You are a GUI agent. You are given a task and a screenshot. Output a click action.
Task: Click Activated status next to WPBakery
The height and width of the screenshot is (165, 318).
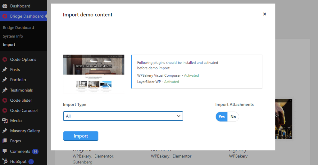(x=191, y=75)
